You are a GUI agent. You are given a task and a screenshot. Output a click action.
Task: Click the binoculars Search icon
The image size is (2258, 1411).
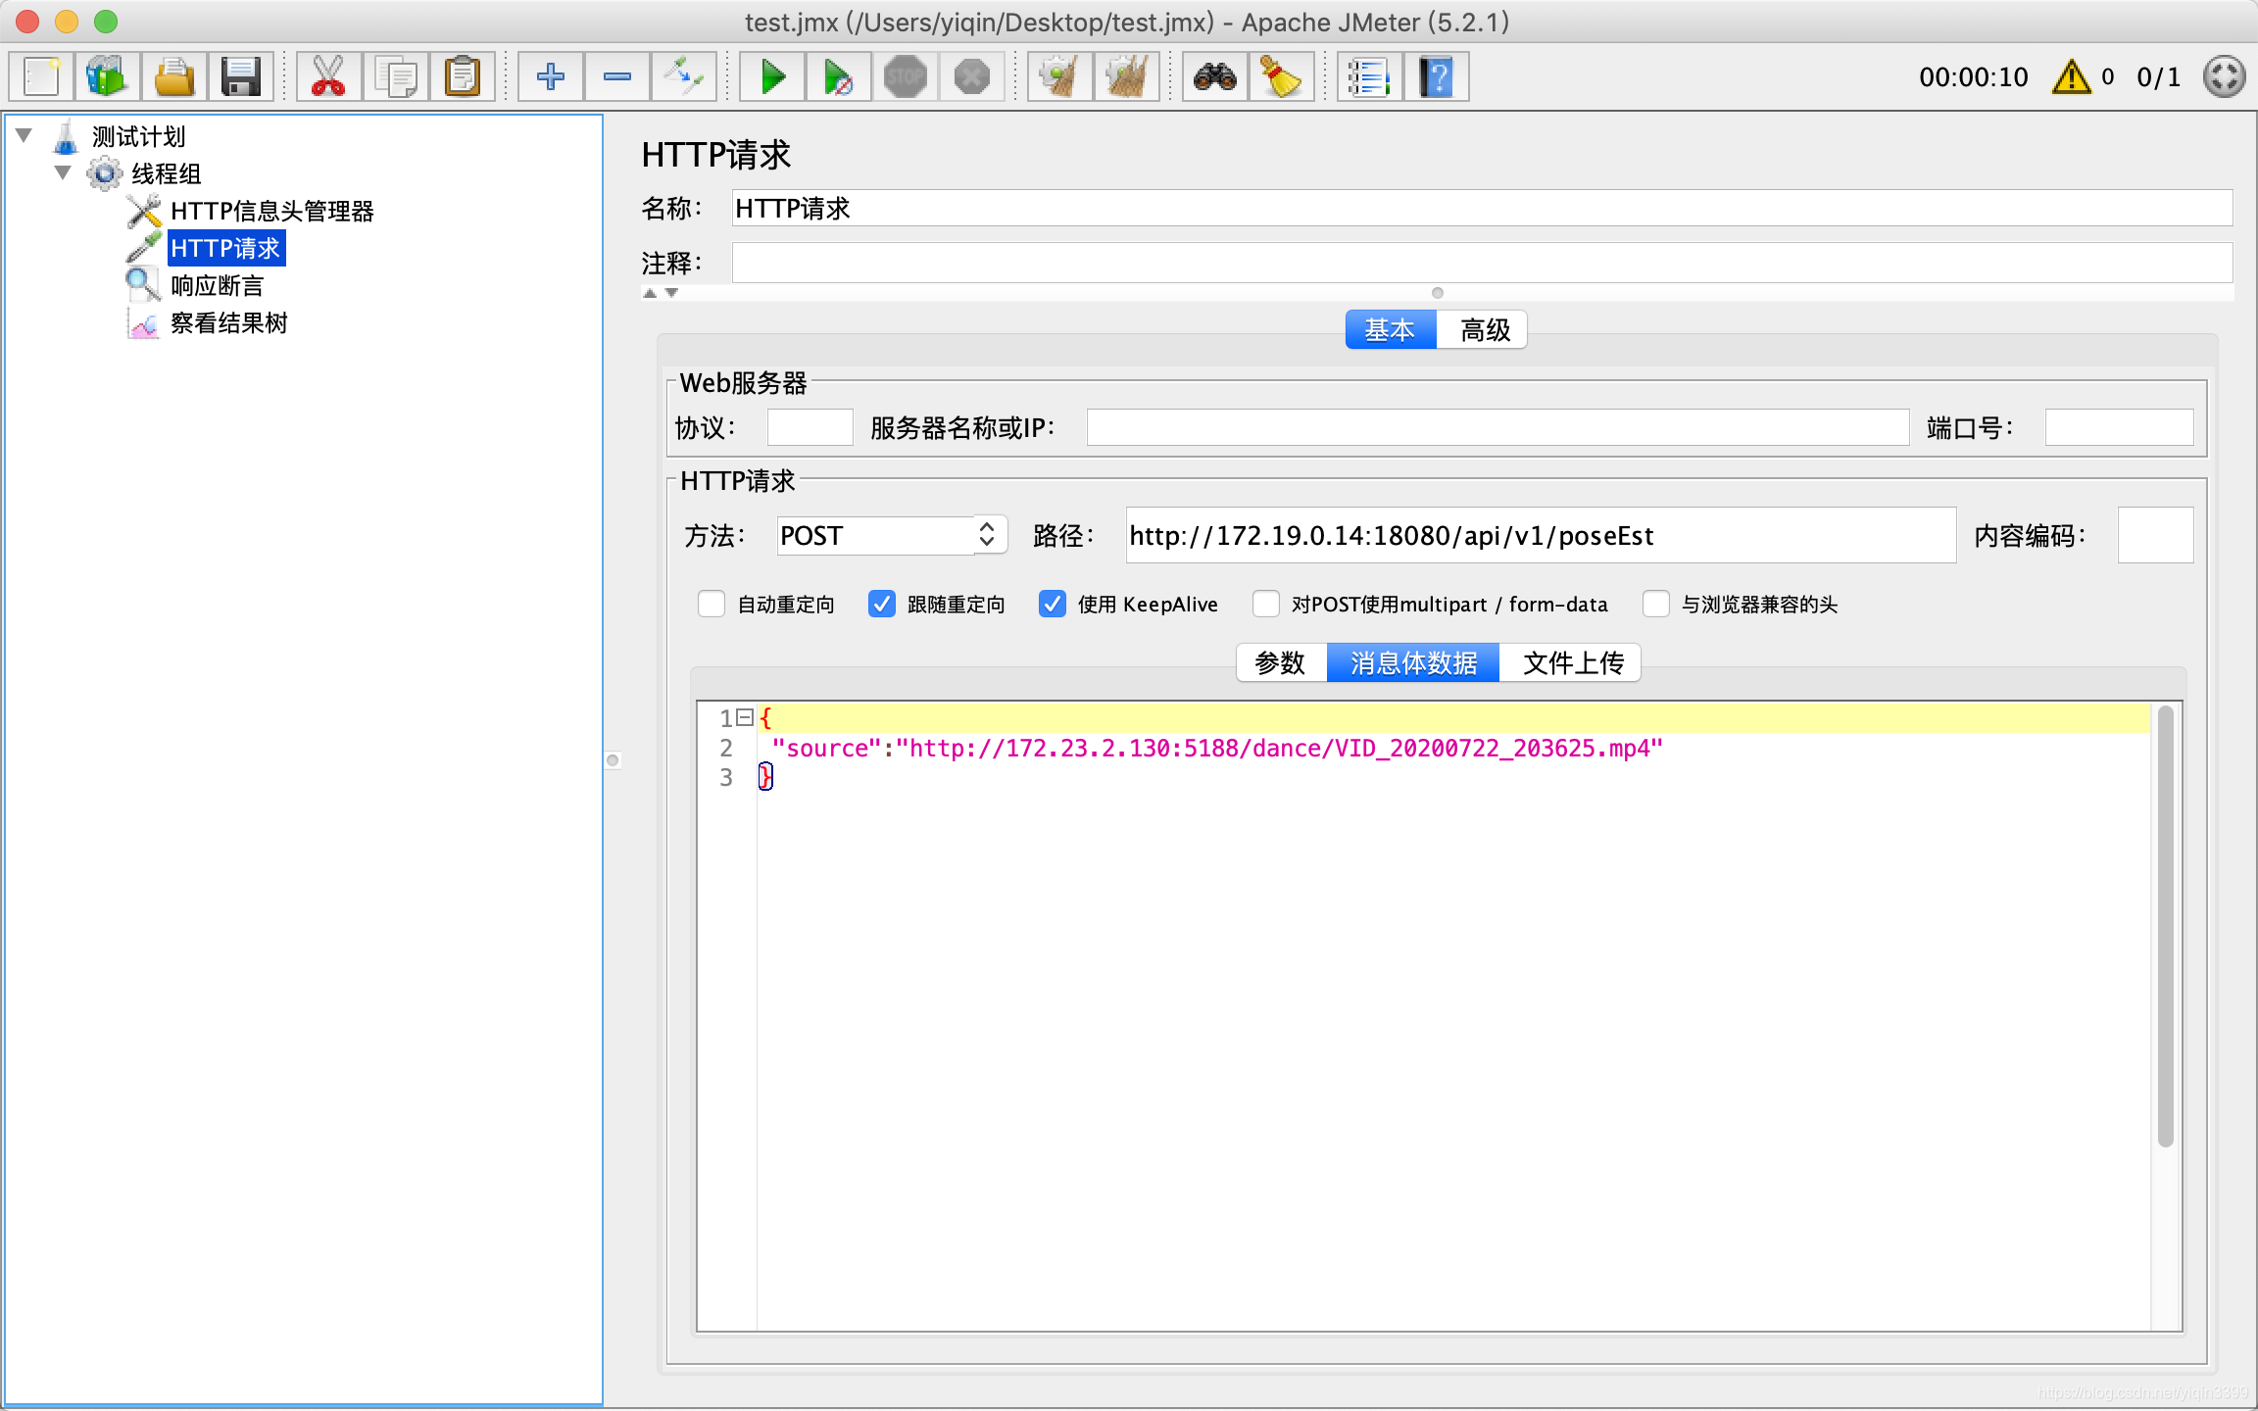coord(1214,76)
